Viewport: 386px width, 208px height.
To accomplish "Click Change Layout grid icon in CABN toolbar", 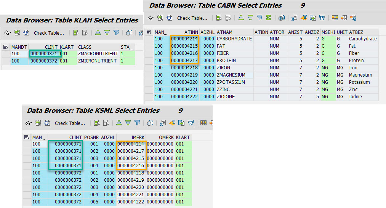I will (x=335, y=18).
